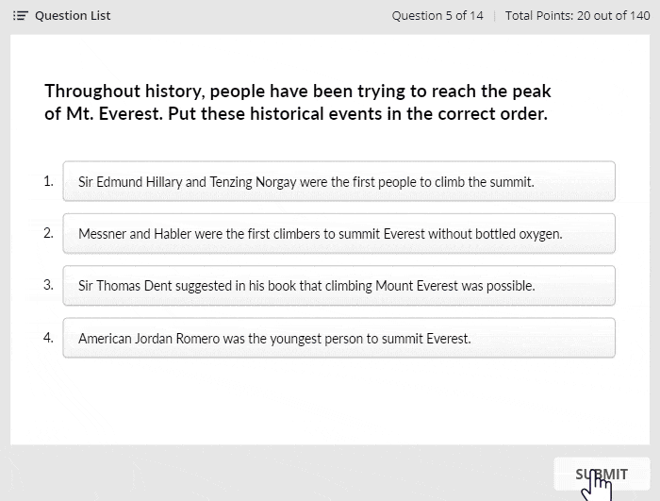Click blank white area below the answer list
Screen dimensions: 660x501
coord(330,400)
